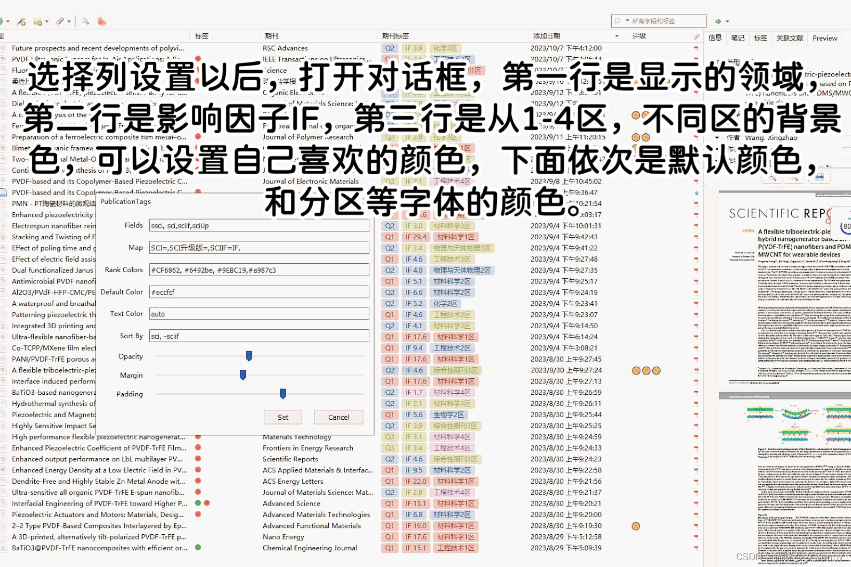The image size is (851, 567).
Task: Click the Text Color input field
Action: click(x=259, y=314)
